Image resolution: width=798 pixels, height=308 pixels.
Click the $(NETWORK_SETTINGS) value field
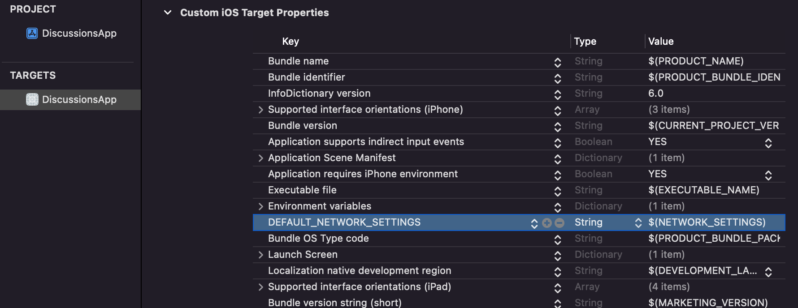point(707,222)
